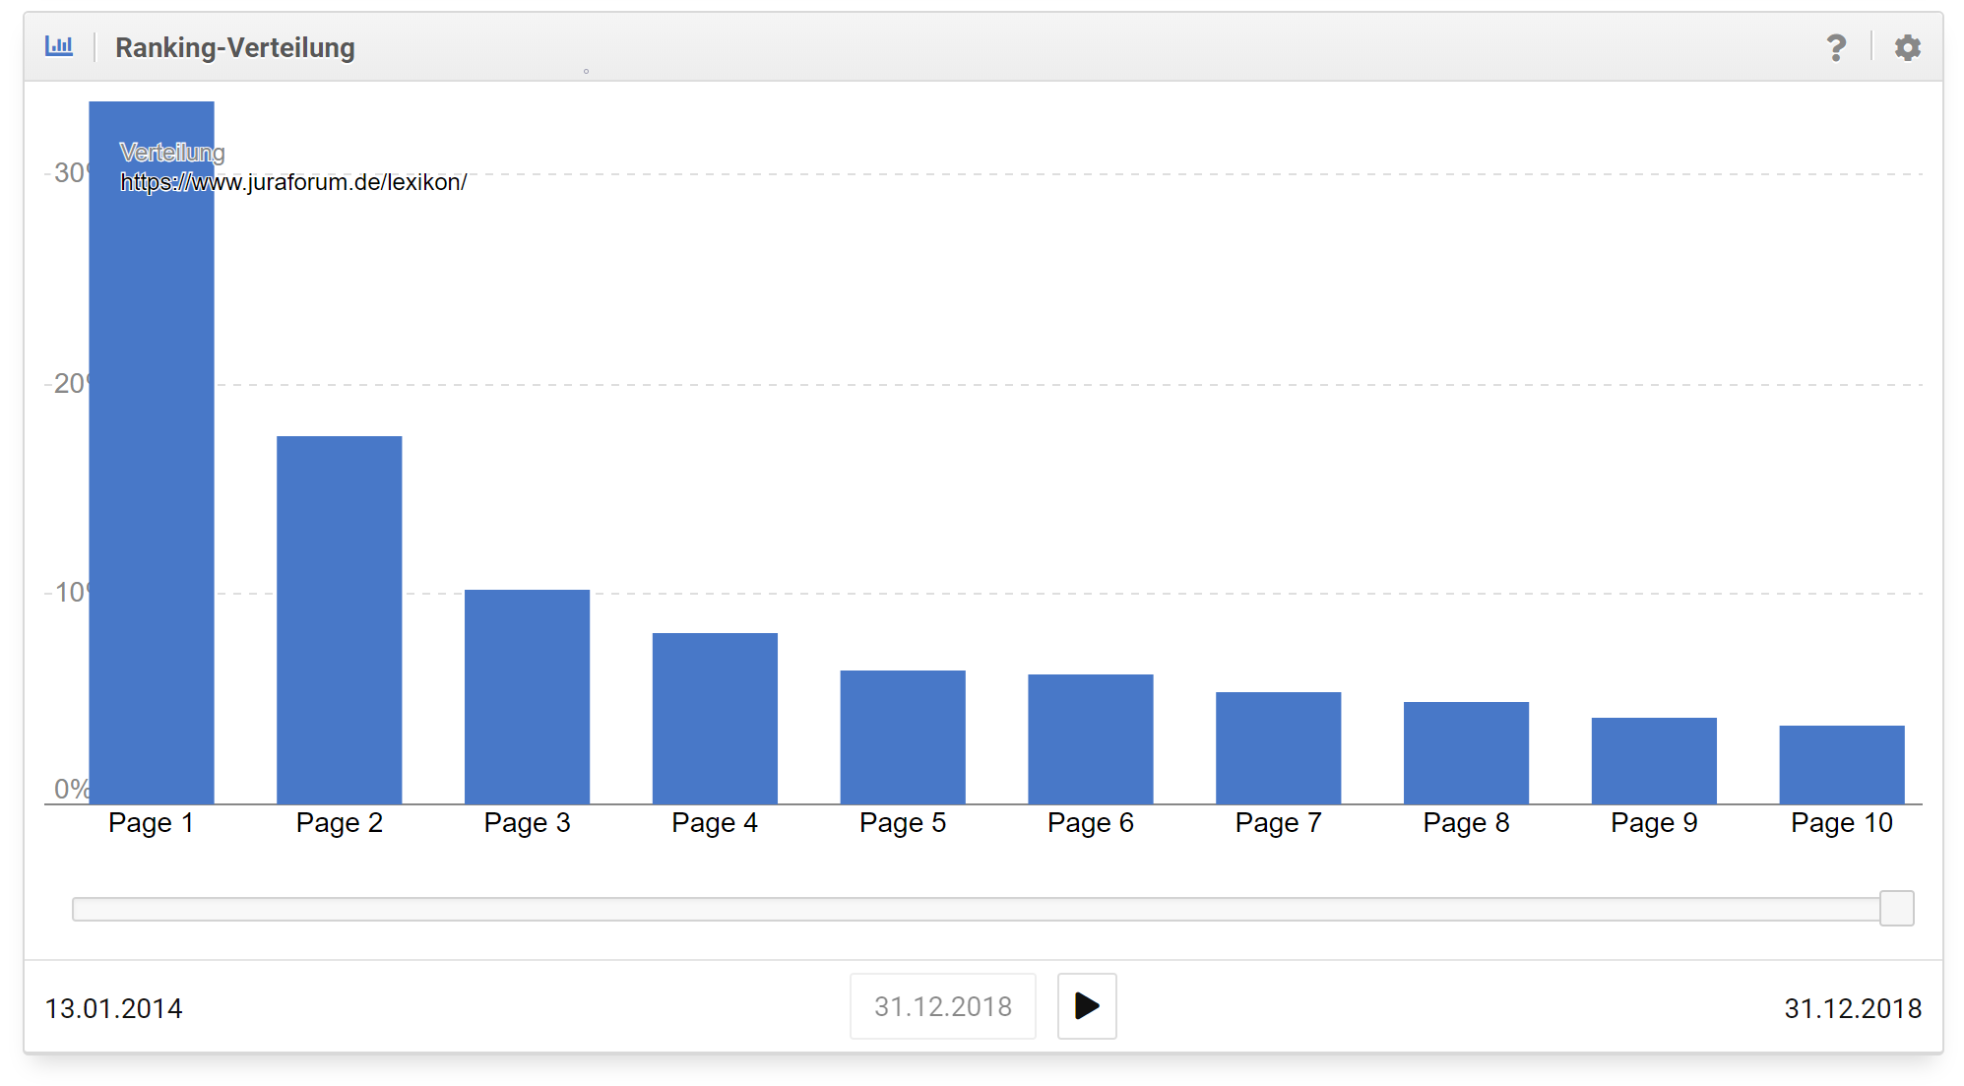Select the Page 9 bar

1654,761
